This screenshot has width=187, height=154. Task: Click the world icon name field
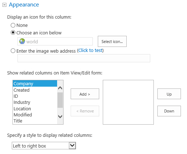click(x=55, y=42)
